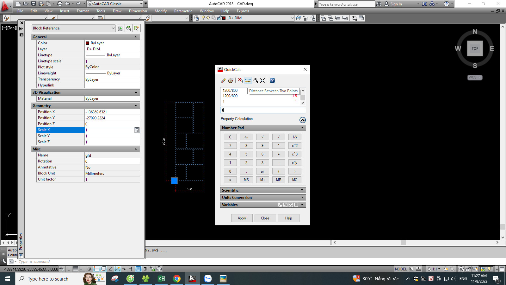Toggle the toolbar/window lock icon

point(468,269)
